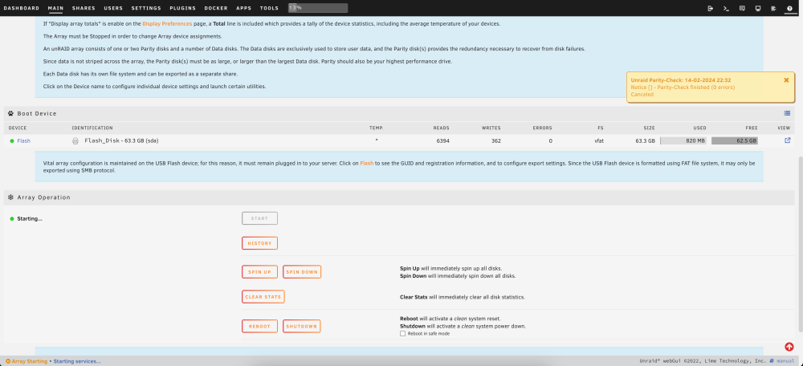Screen dimensions: 803x366
Task: Open the manual link in footer
Action: (785, 361)
